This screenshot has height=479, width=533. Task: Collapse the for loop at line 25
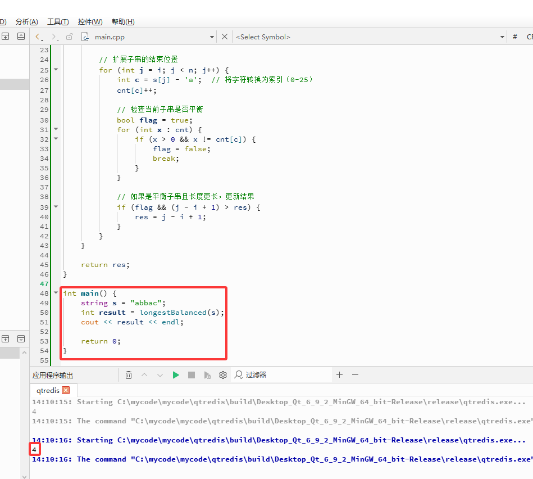(56, 69)
